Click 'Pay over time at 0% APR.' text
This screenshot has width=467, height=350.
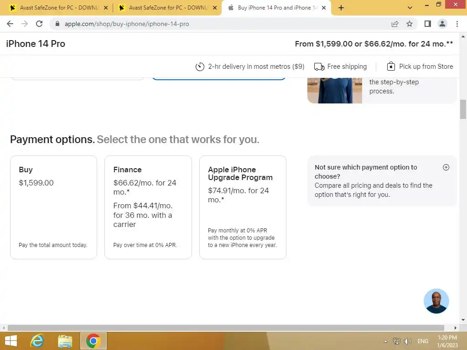(145, 245)
